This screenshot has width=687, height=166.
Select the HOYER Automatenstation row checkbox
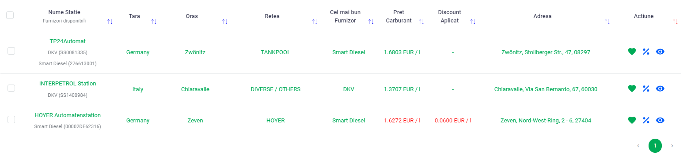[x=11, y=120]
